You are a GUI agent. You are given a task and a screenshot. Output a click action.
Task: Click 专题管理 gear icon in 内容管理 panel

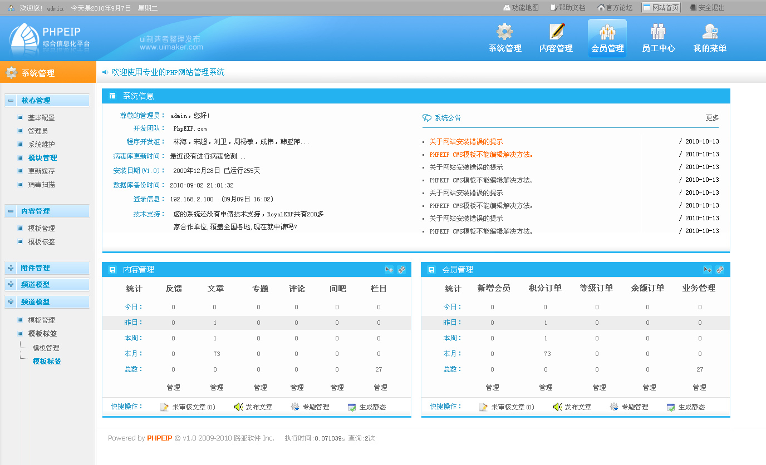click(x=295, y=407)
